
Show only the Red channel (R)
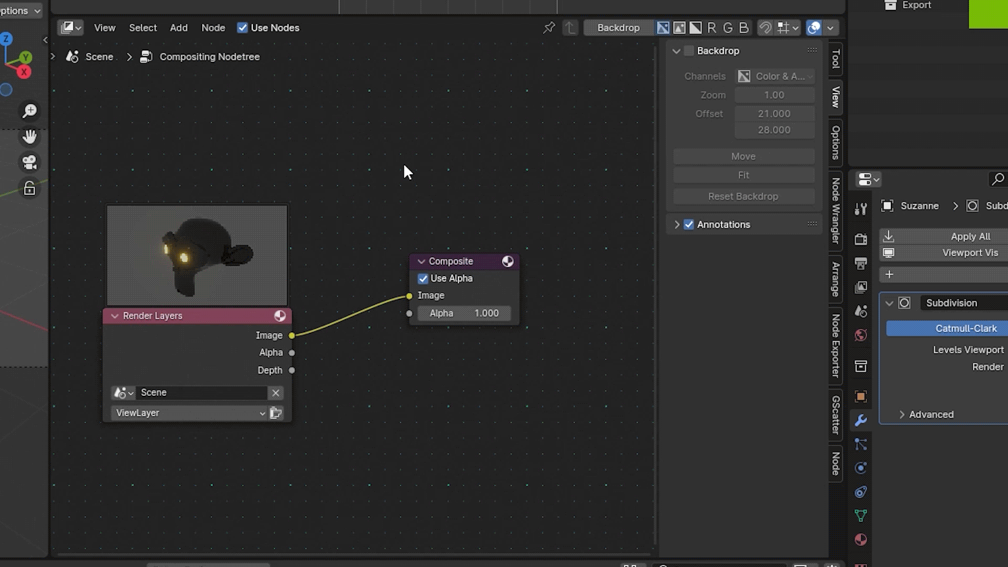click(711, 28)
